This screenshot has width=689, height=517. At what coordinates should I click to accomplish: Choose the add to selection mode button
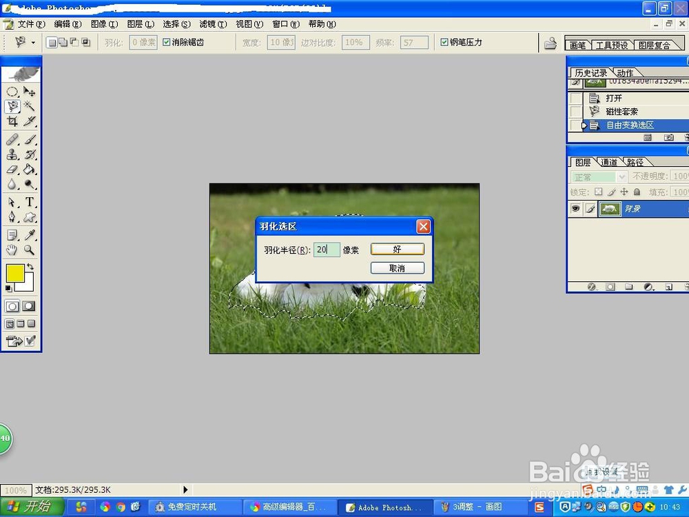pyautogui.click(x=63, y=43)
